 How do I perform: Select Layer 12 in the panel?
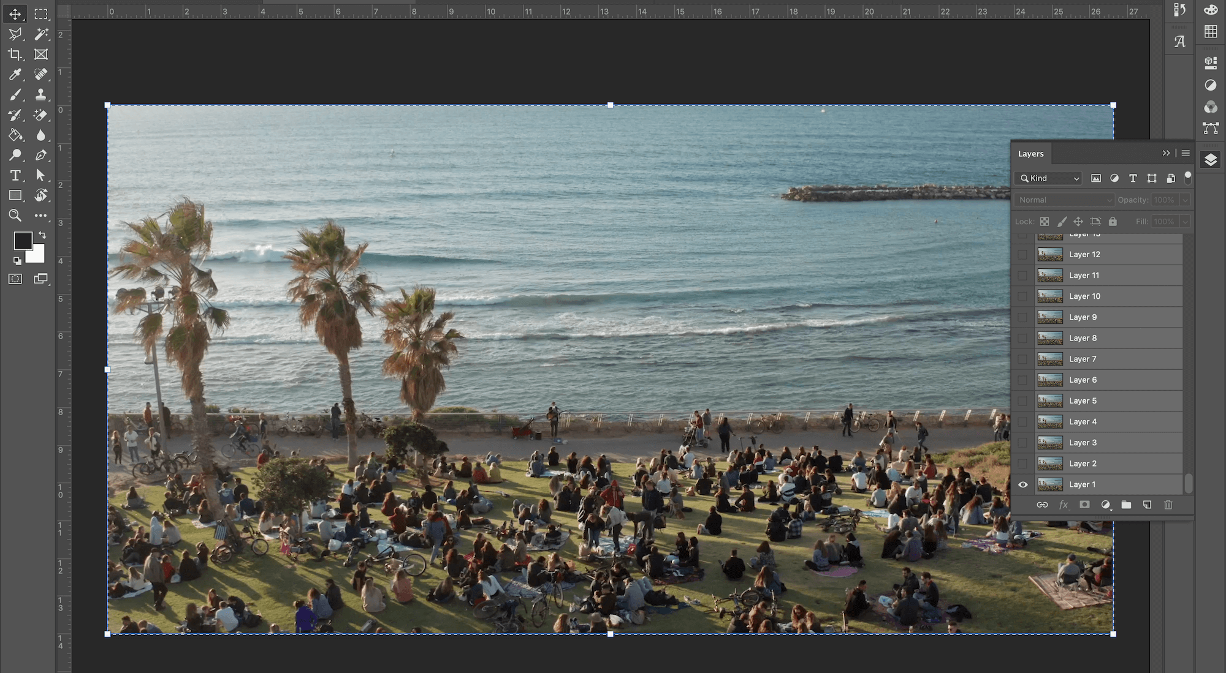click(x=1084, y=254)
